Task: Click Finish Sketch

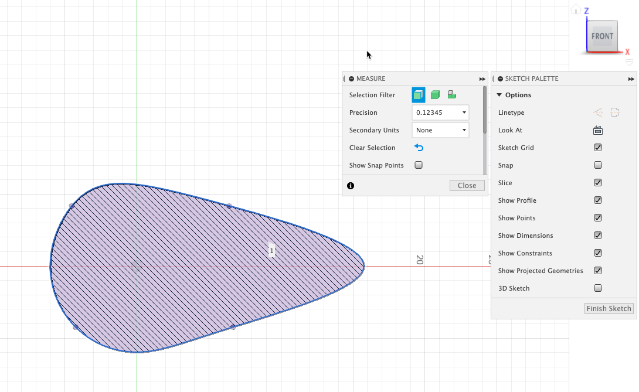Action: (x=609, y=308)
